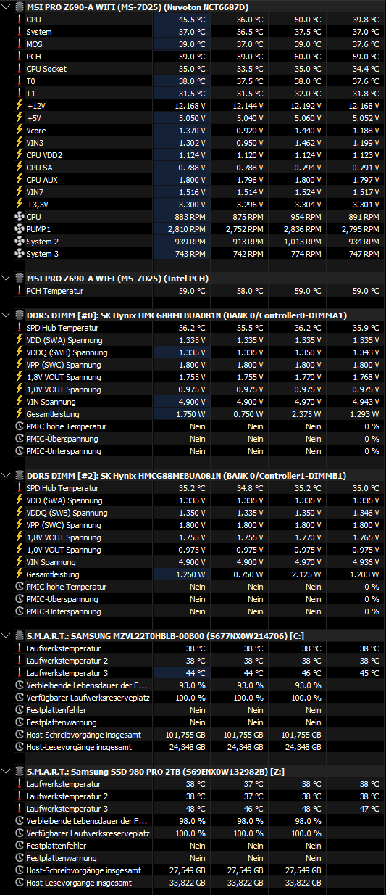The width and height of the screenshot is (386, 895).
Task: Collapse S.M.A.R.T. Samsung SSD 980 PRO [Z:] group
Action: pos(7,772)
